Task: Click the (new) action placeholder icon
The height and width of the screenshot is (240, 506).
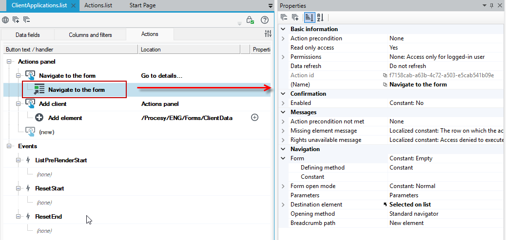Action: [30, 132]
